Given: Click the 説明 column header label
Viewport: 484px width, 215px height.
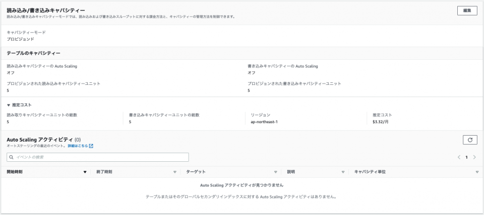Looking at the screenshot, I should pyautogui.click(x=291, y=172).
